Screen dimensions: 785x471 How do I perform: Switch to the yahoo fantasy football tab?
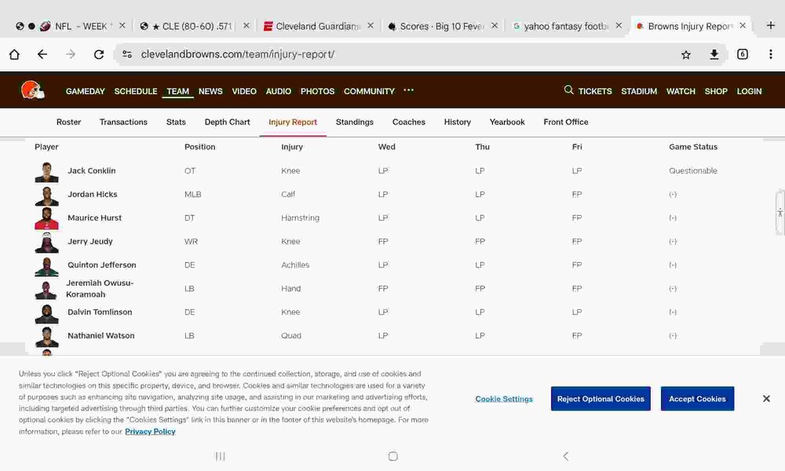567,26
